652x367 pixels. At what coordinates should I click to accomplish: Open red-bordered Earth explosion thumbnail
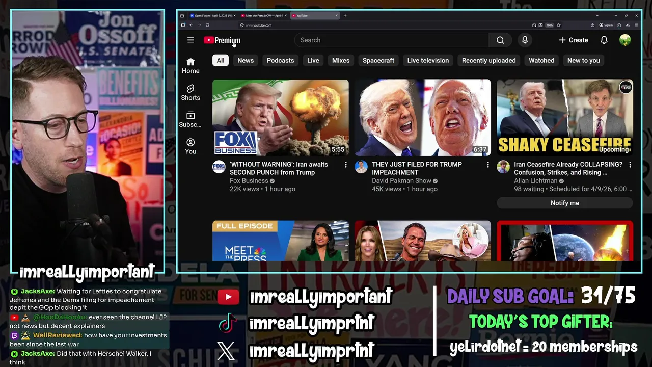click(x=565, y=241)
